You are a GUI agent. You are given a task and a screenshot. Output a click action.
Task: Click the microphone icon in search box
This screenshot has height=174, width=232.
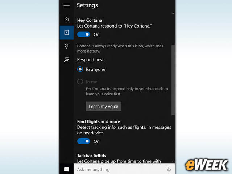click(169, 169)
